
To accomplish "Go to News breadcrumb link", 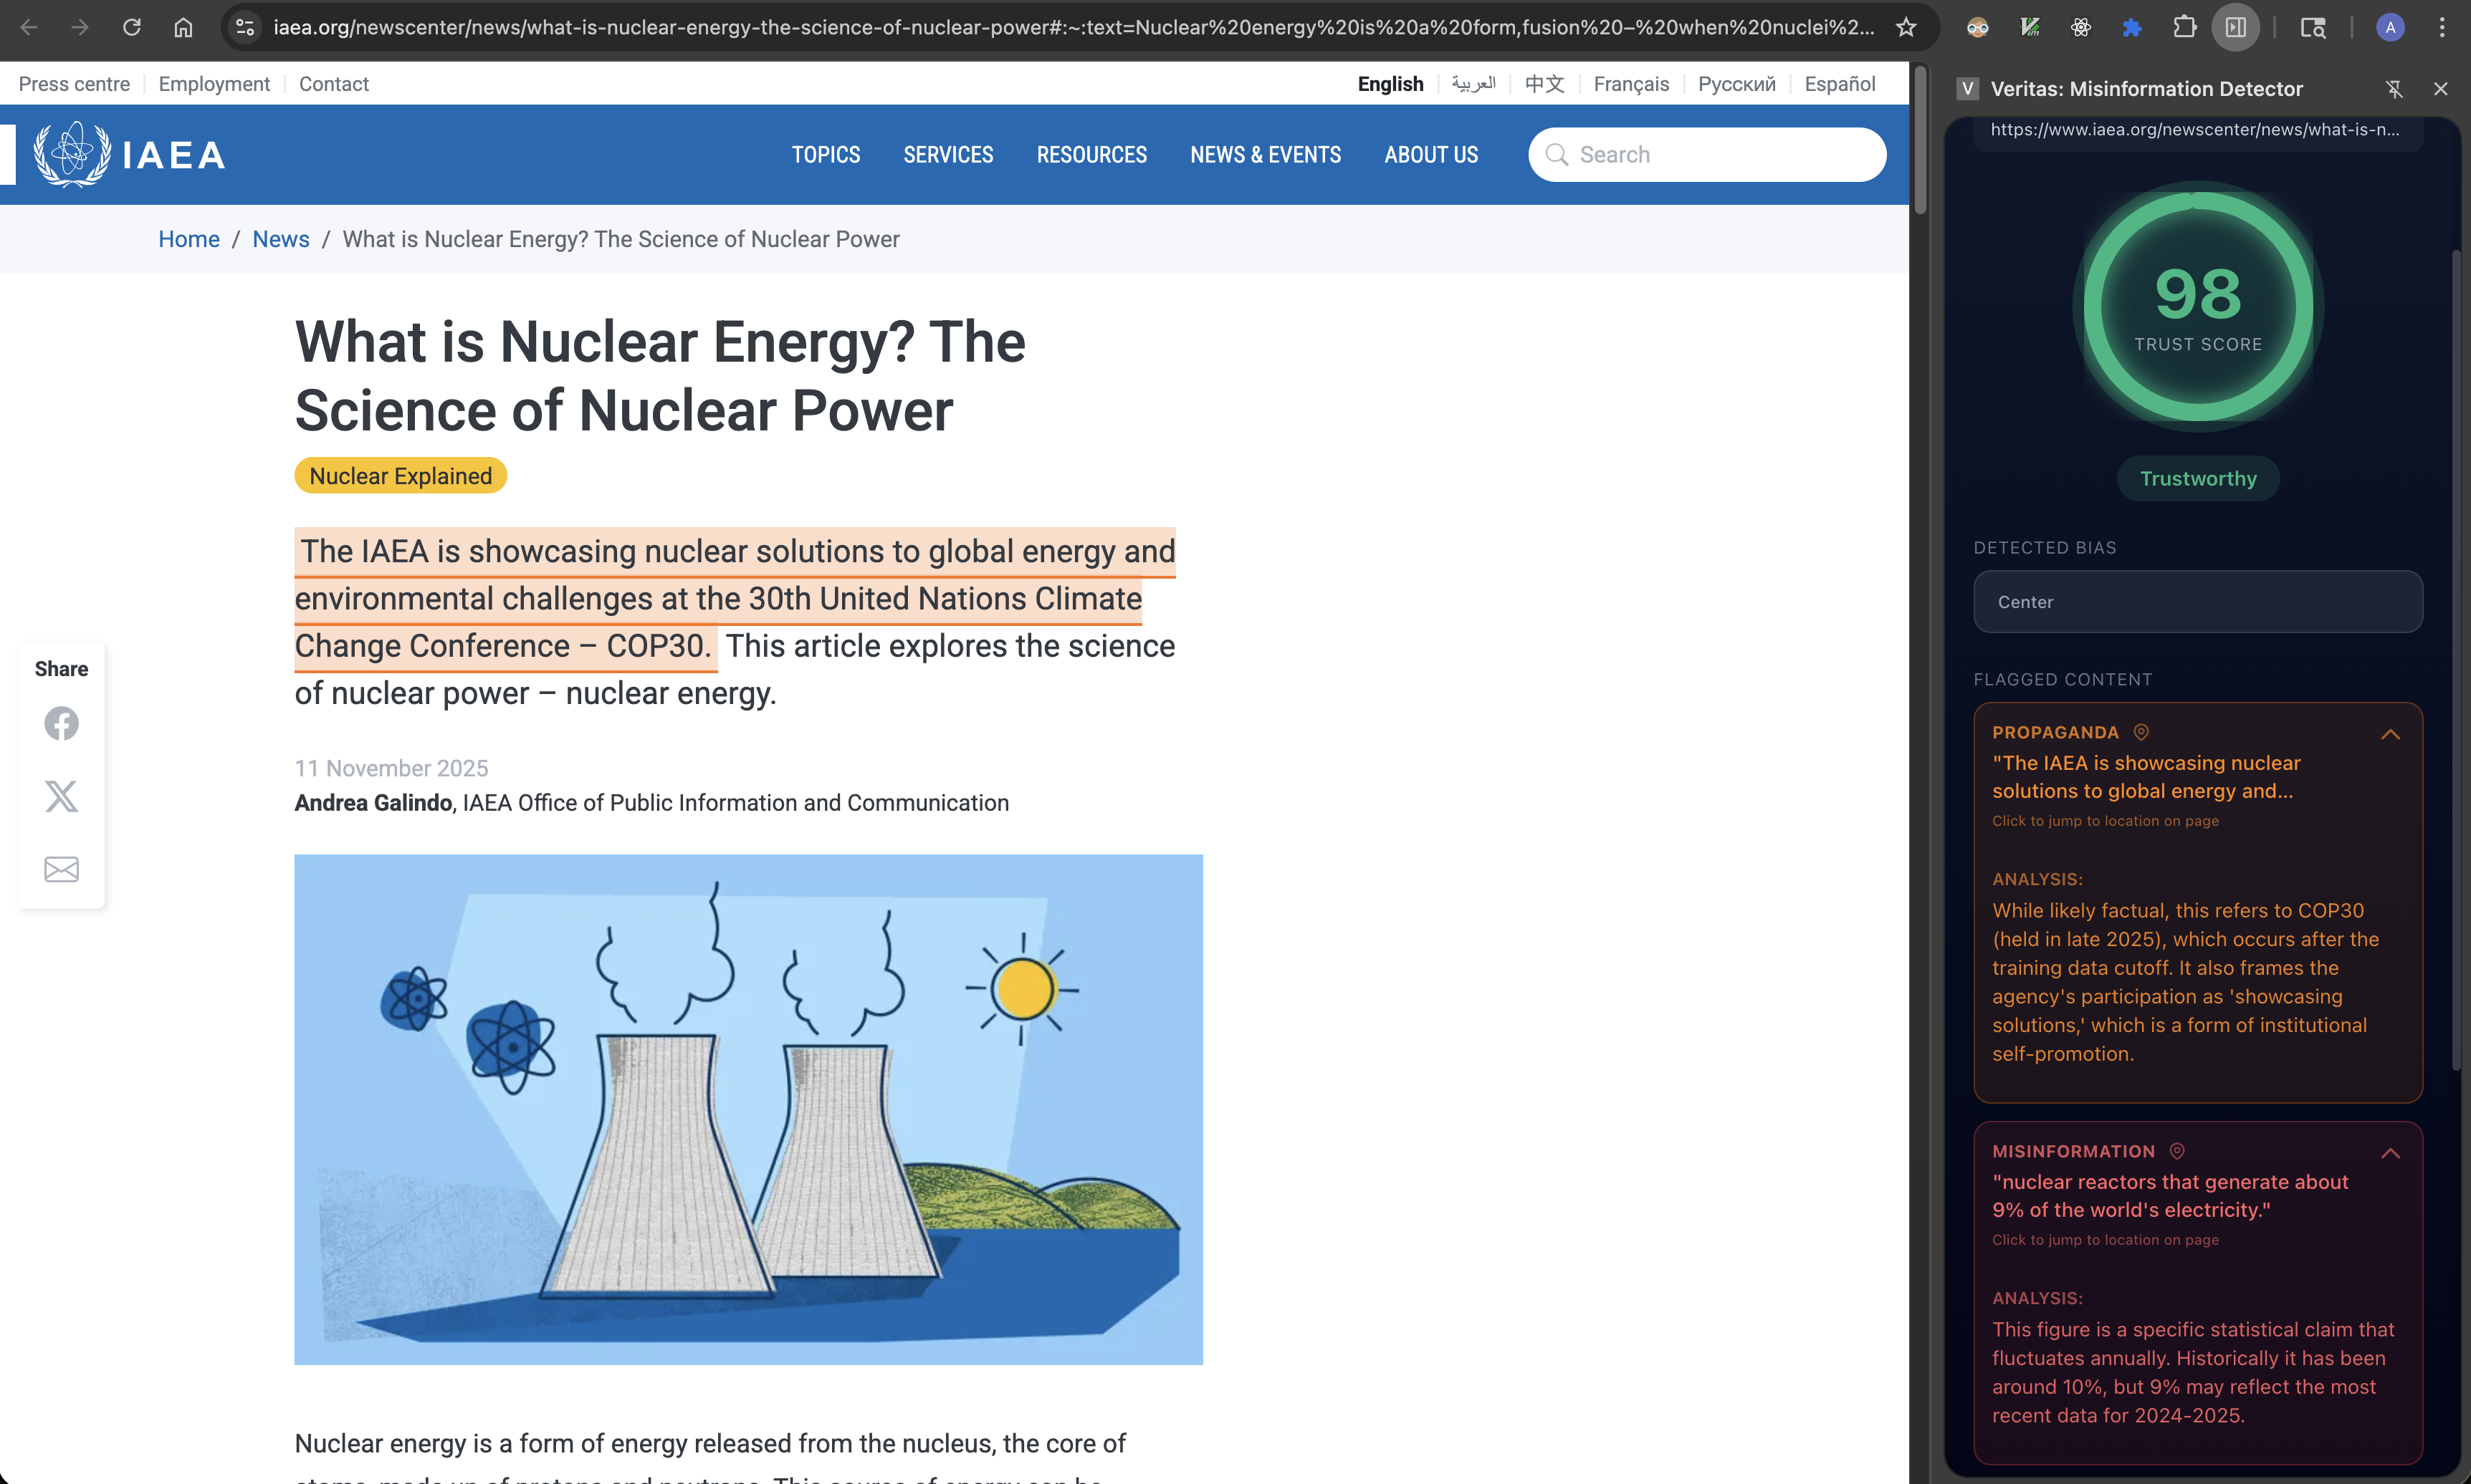I will click(280, 239).
